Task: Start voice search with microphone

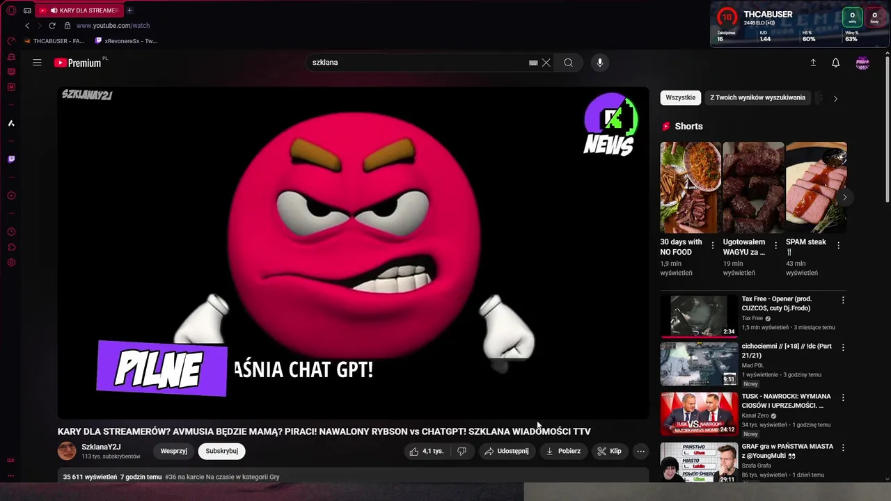Action: click(600, 63)
